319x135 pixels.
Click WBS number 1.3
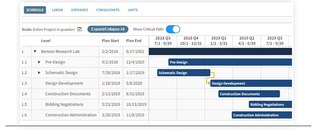[24, 83]
